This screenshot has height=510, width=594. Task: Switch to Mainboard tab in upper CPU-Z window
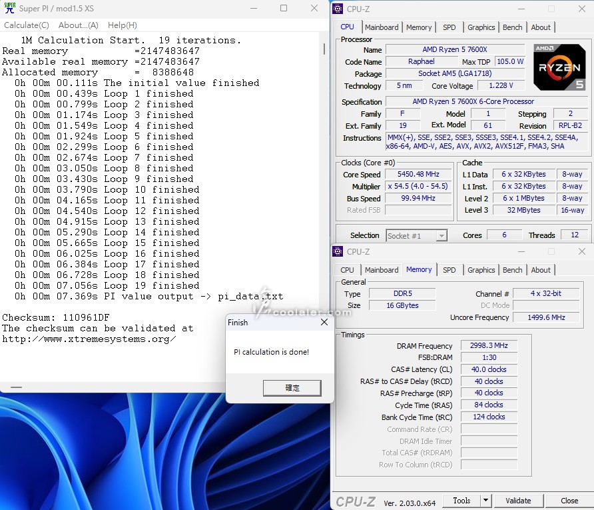coord(382,27)
